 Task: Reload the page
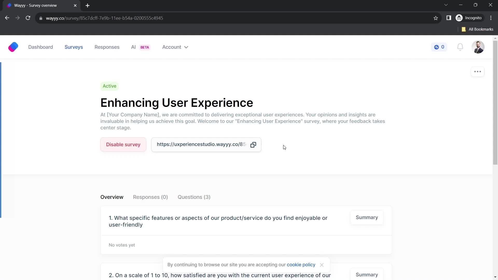28,18
